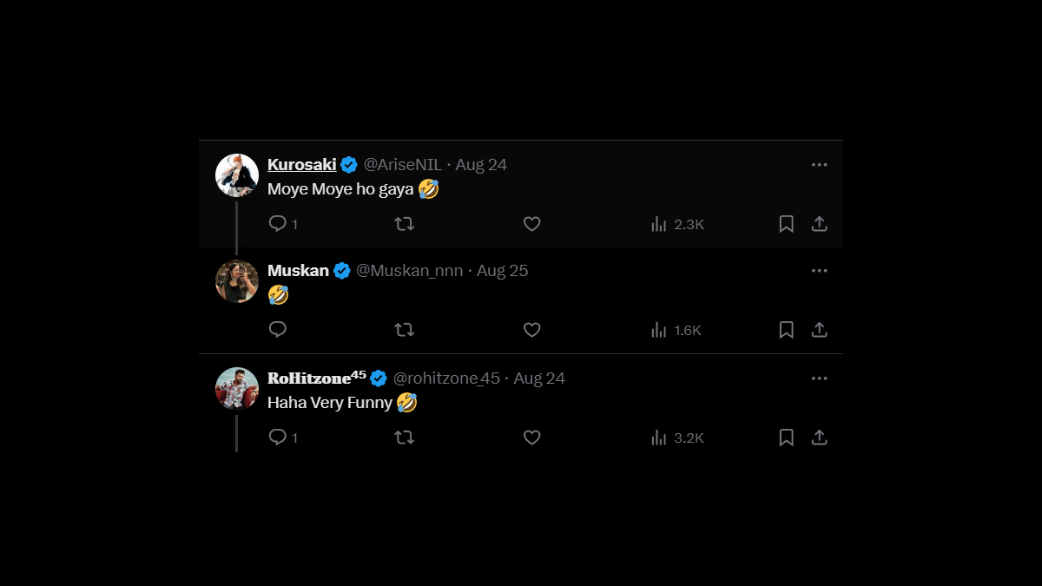The height and width of the screenshot is (586, 1042).
Task: Open more options on RoHitzone45's tweet
Action: tap(819, 379)
